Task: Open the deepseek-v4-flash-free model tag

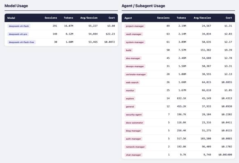Action: [x=21, y=42]
